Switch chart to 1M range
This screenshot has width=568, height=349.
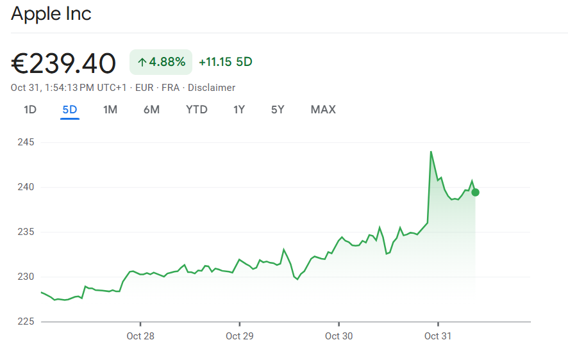(110, 110)
